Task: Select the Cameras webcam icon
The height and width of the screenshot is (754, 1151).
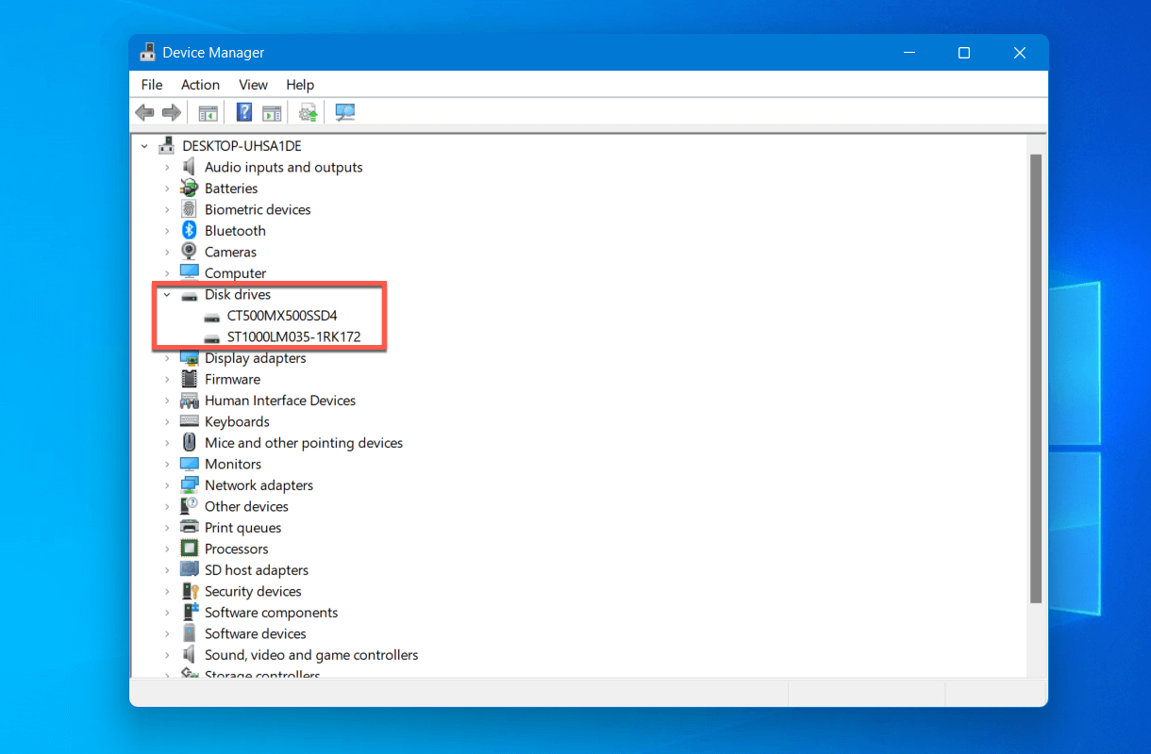Action: pos(190,252)
